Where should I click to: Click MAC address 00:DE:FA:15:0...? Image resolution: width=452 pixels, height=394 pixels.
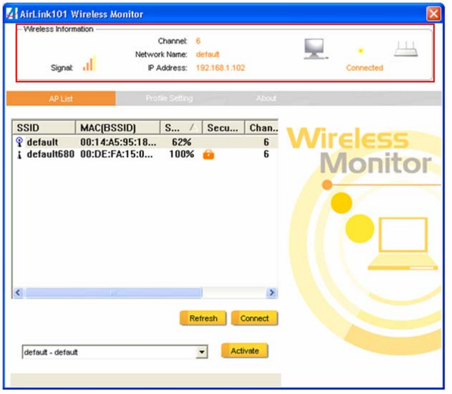click(117, 154)
